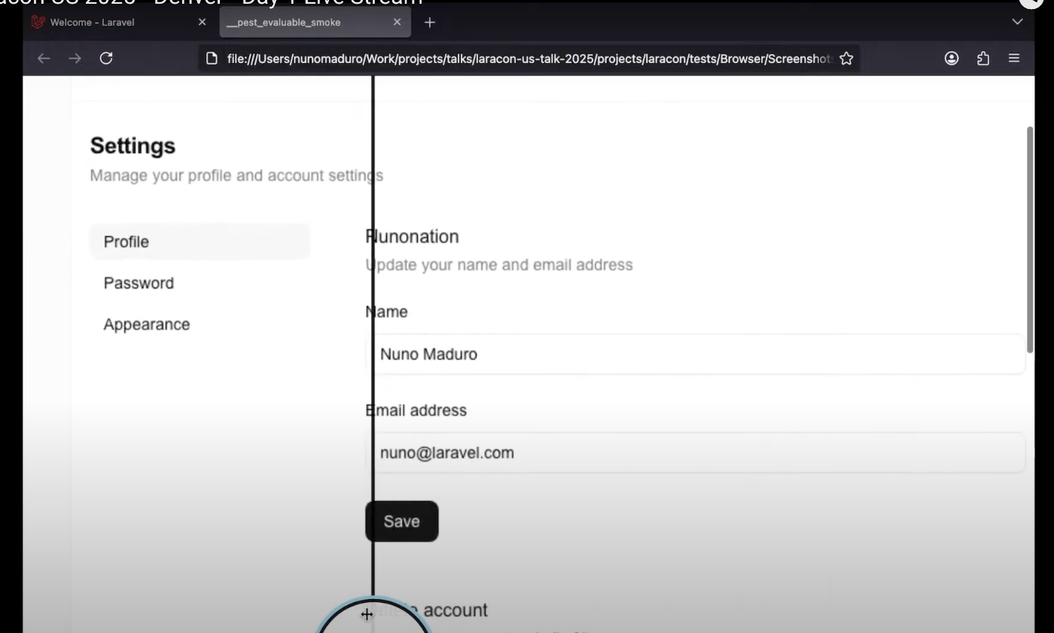1054x633 pixels.
Task: Open the extensions puzzle icon
Action: pyautogui.click(x=983, y=58)
